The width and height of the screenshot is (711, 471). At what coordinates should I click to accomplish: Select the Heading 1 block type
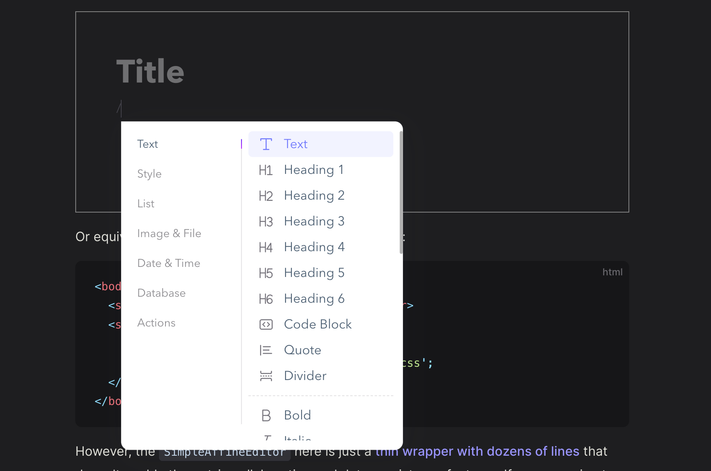pos(314,169)
